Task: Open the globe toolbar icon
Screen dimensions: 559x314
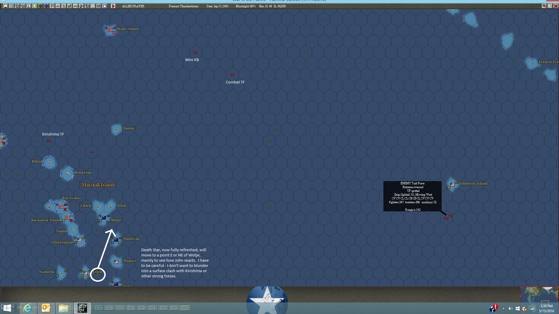Action: 81,6
